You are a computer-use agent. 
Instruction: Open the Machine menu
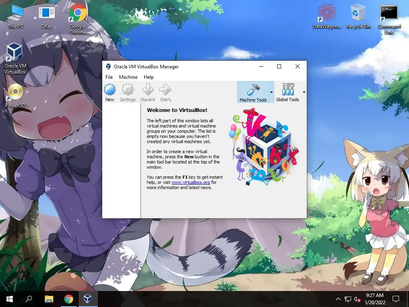click(x=128, y=77)
